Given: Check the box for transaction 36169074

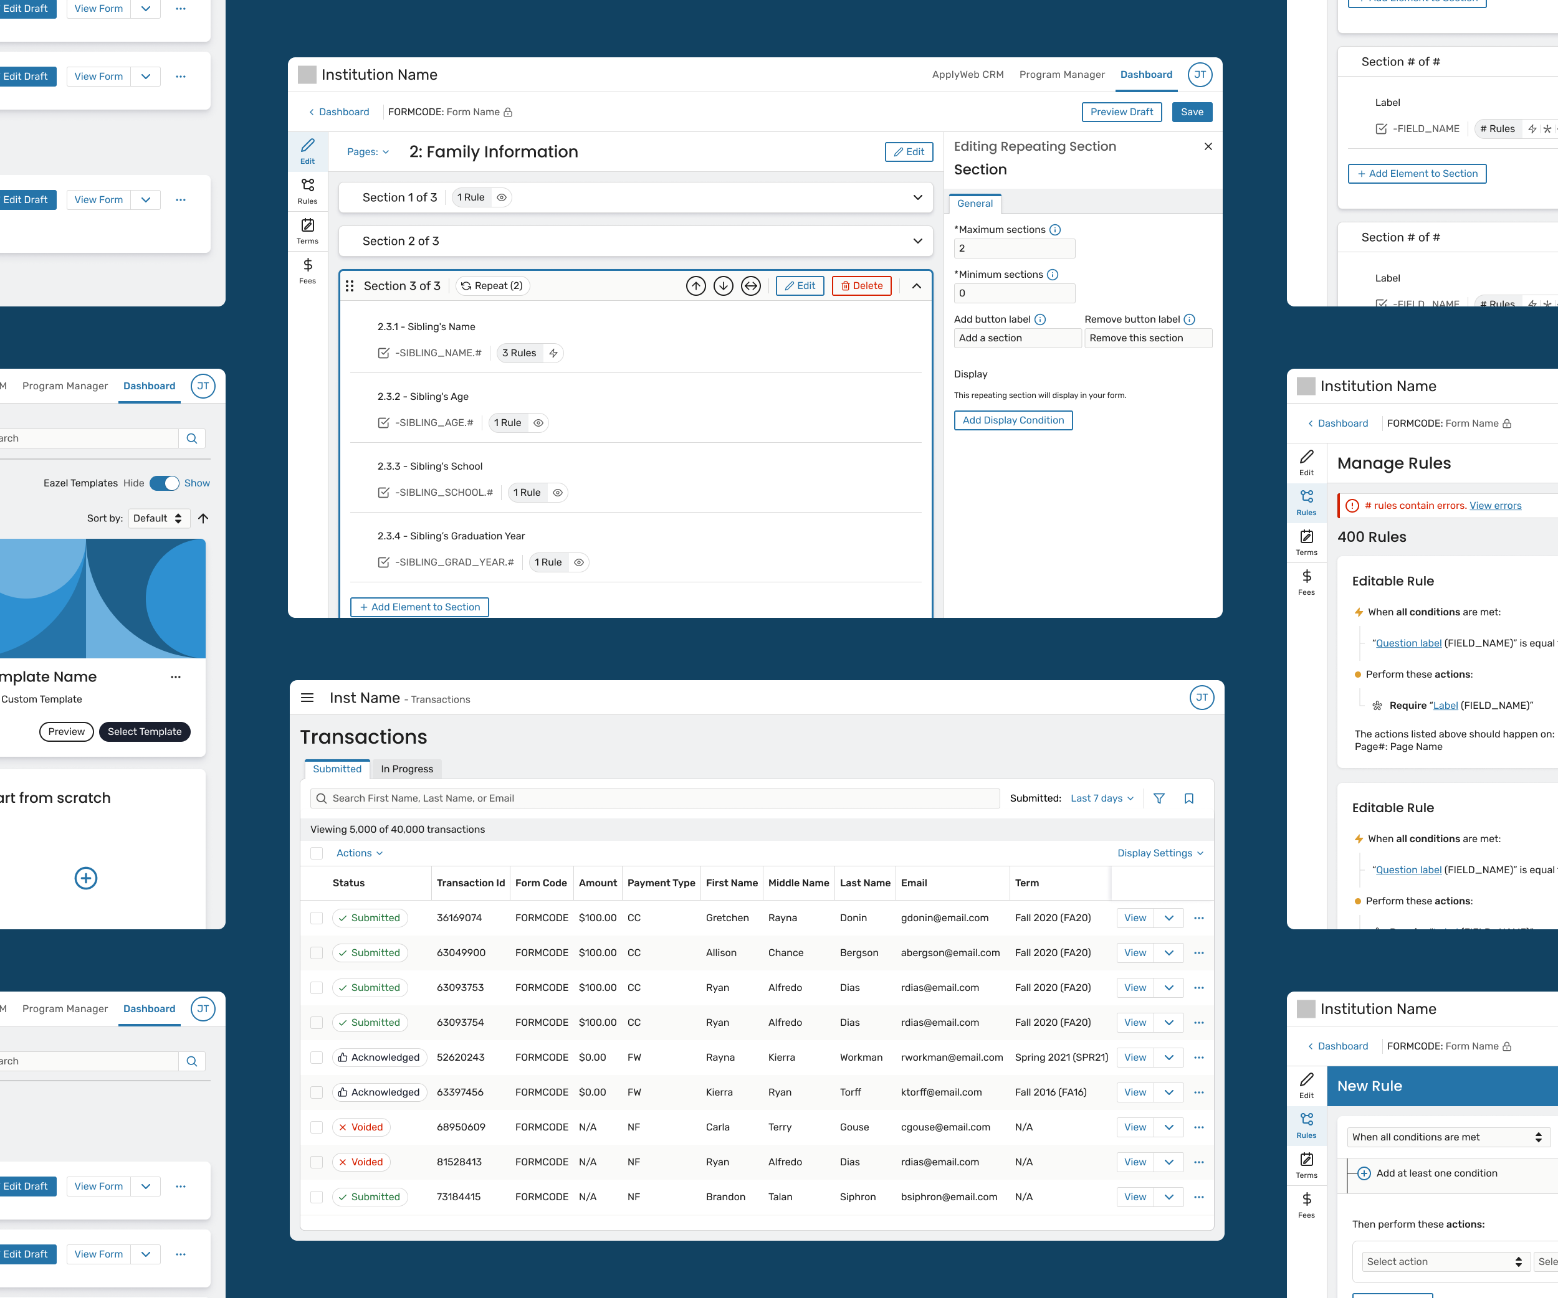Looking at the screenshot, I should click(317, 917).
